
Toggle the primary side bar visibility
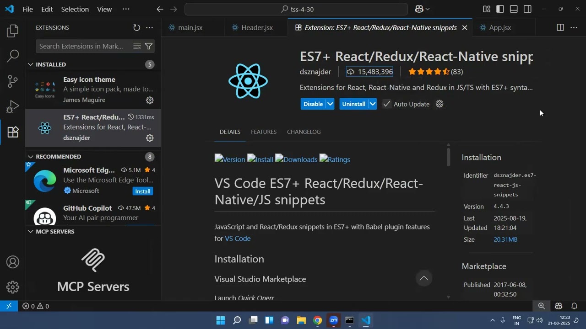click(x=500, y=9)
